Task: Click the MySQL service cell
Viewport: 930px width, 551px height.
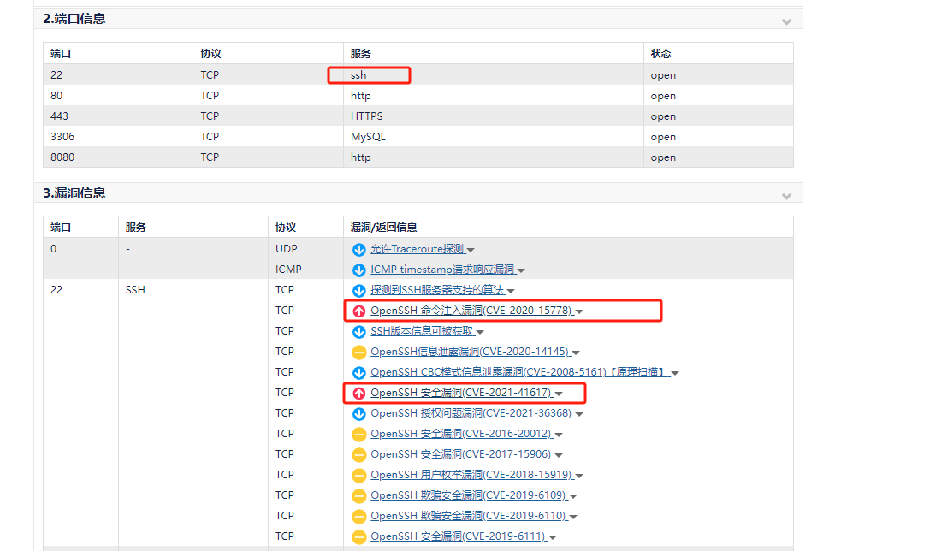Action: 494,136
